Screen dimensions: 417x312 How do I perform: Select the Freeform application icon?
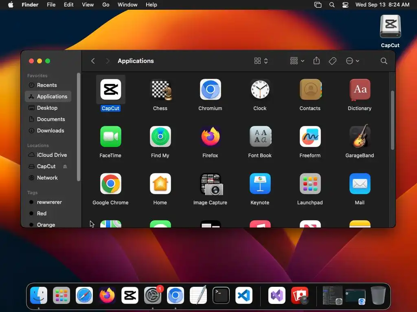pyautogui.click(x=310, y=136)
